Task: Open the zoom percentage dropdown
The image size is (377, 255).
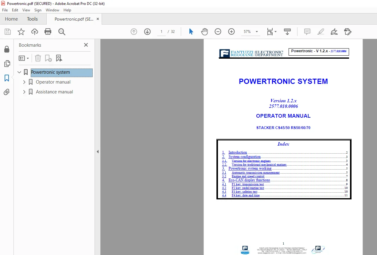Action: pyautogui.click(x=257, y=32)
